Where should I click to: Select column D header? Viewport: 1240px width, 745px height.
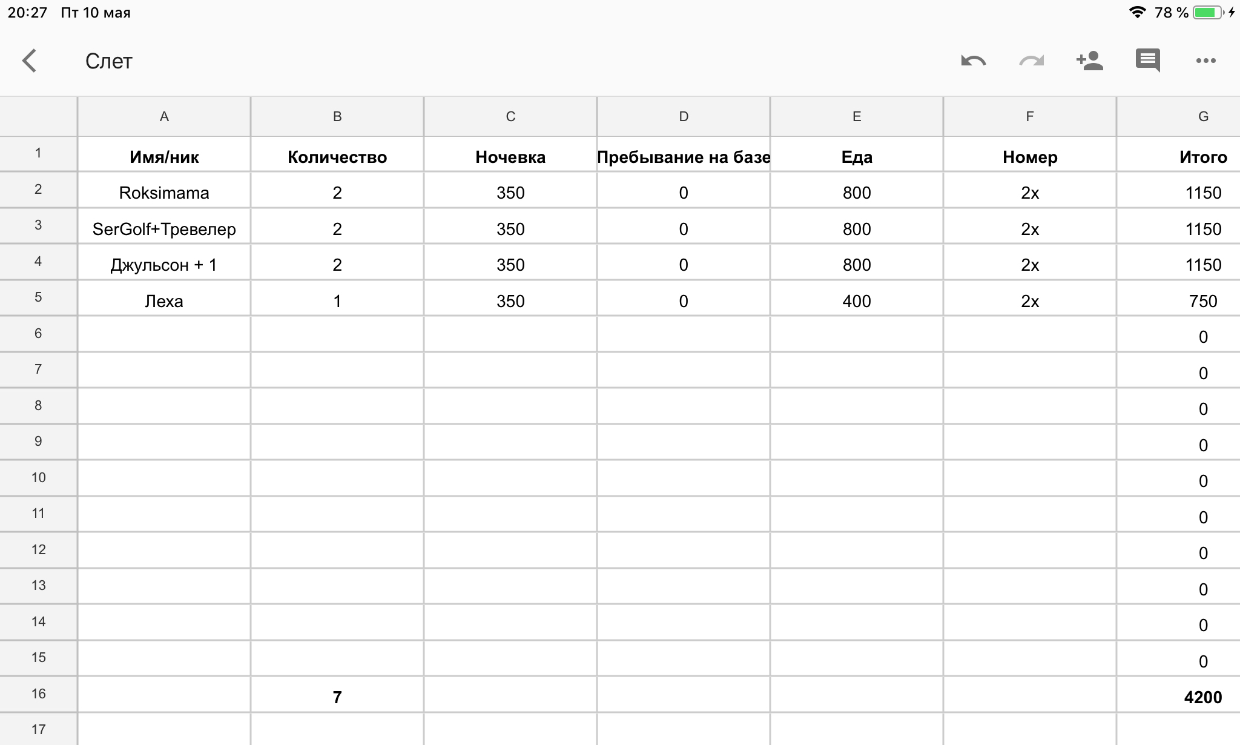tap(684, 116)
